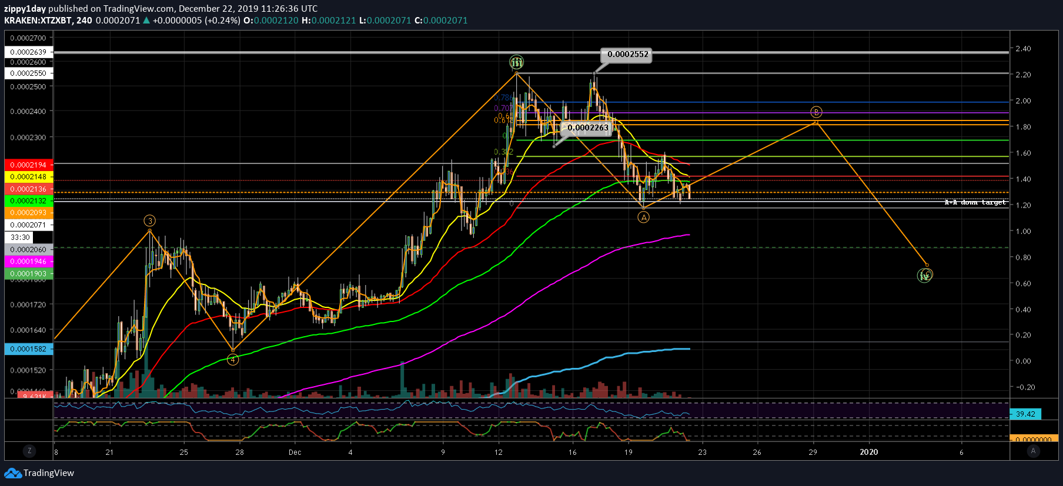Click 0.0001720 on the left price scale
1063x486 pixels.
(x=28, y=305)
